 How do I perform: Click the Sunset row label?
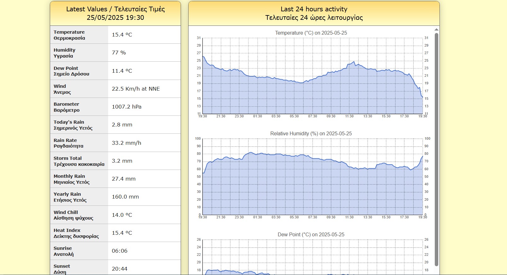[62, 269]
